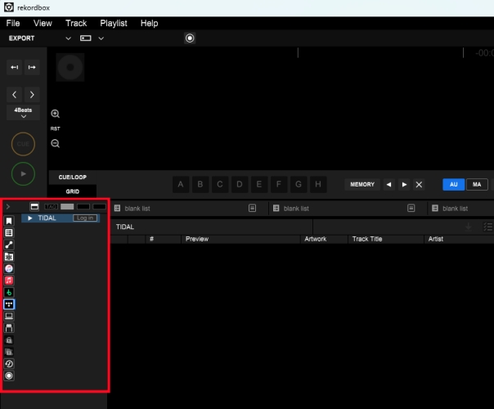Open the iTunes icon in sidebar

[9, 268]
